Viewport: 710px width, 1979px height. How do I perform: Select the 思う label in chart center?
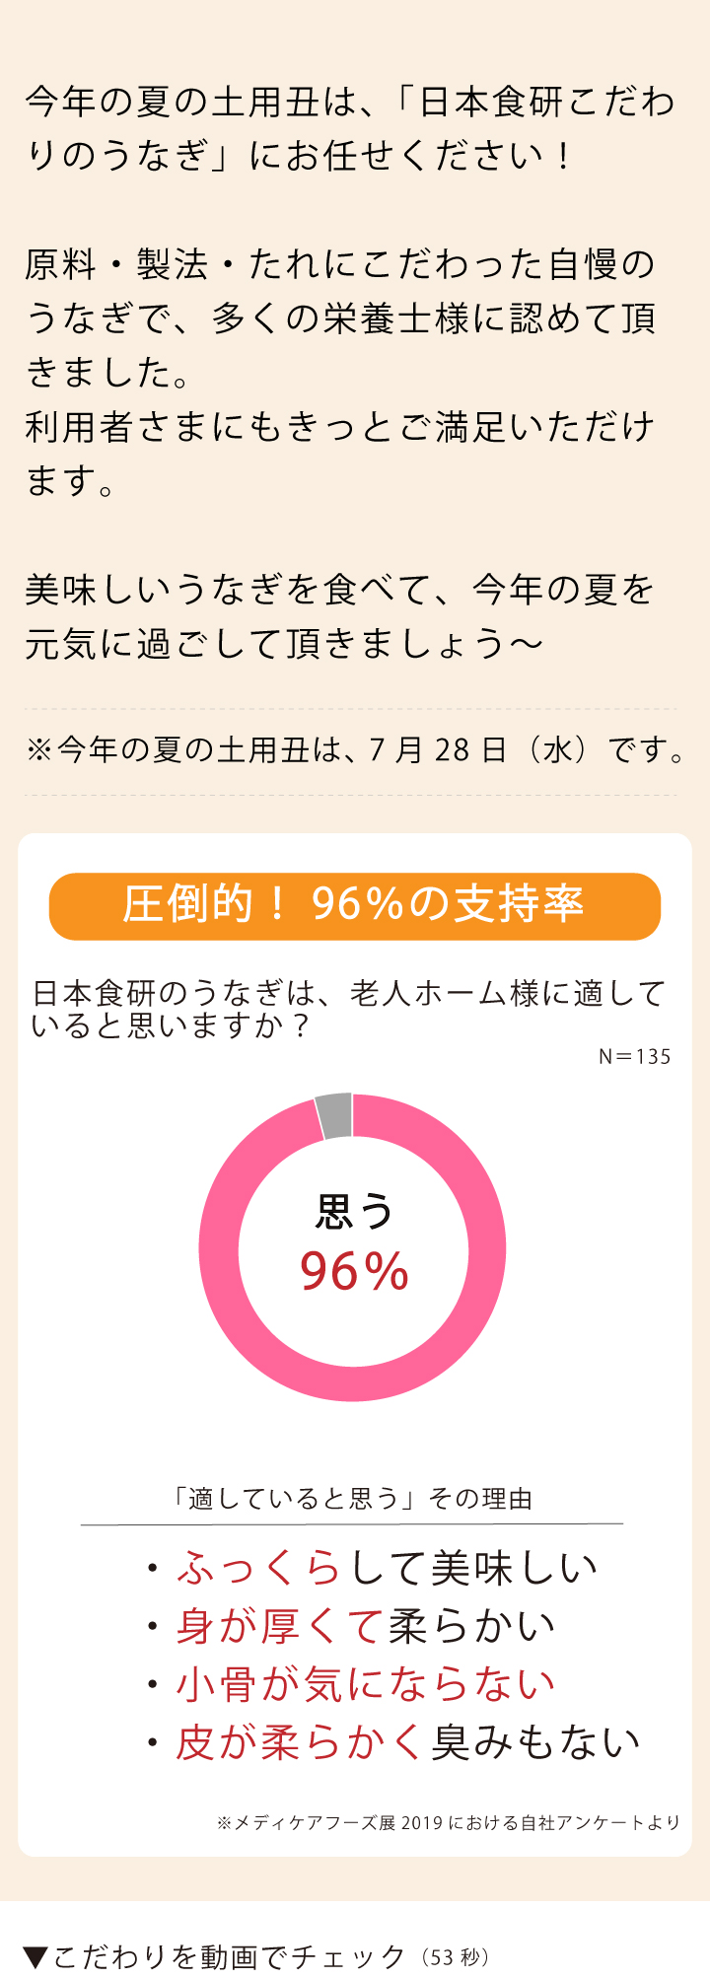pyautogui.click(x=355, y=1213)
